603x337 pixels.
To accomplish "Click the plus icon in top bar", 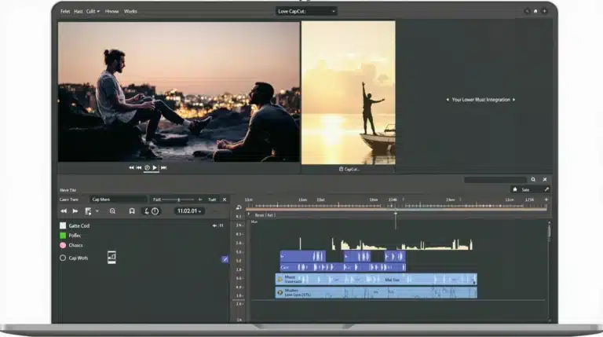I will click(544, 11).
